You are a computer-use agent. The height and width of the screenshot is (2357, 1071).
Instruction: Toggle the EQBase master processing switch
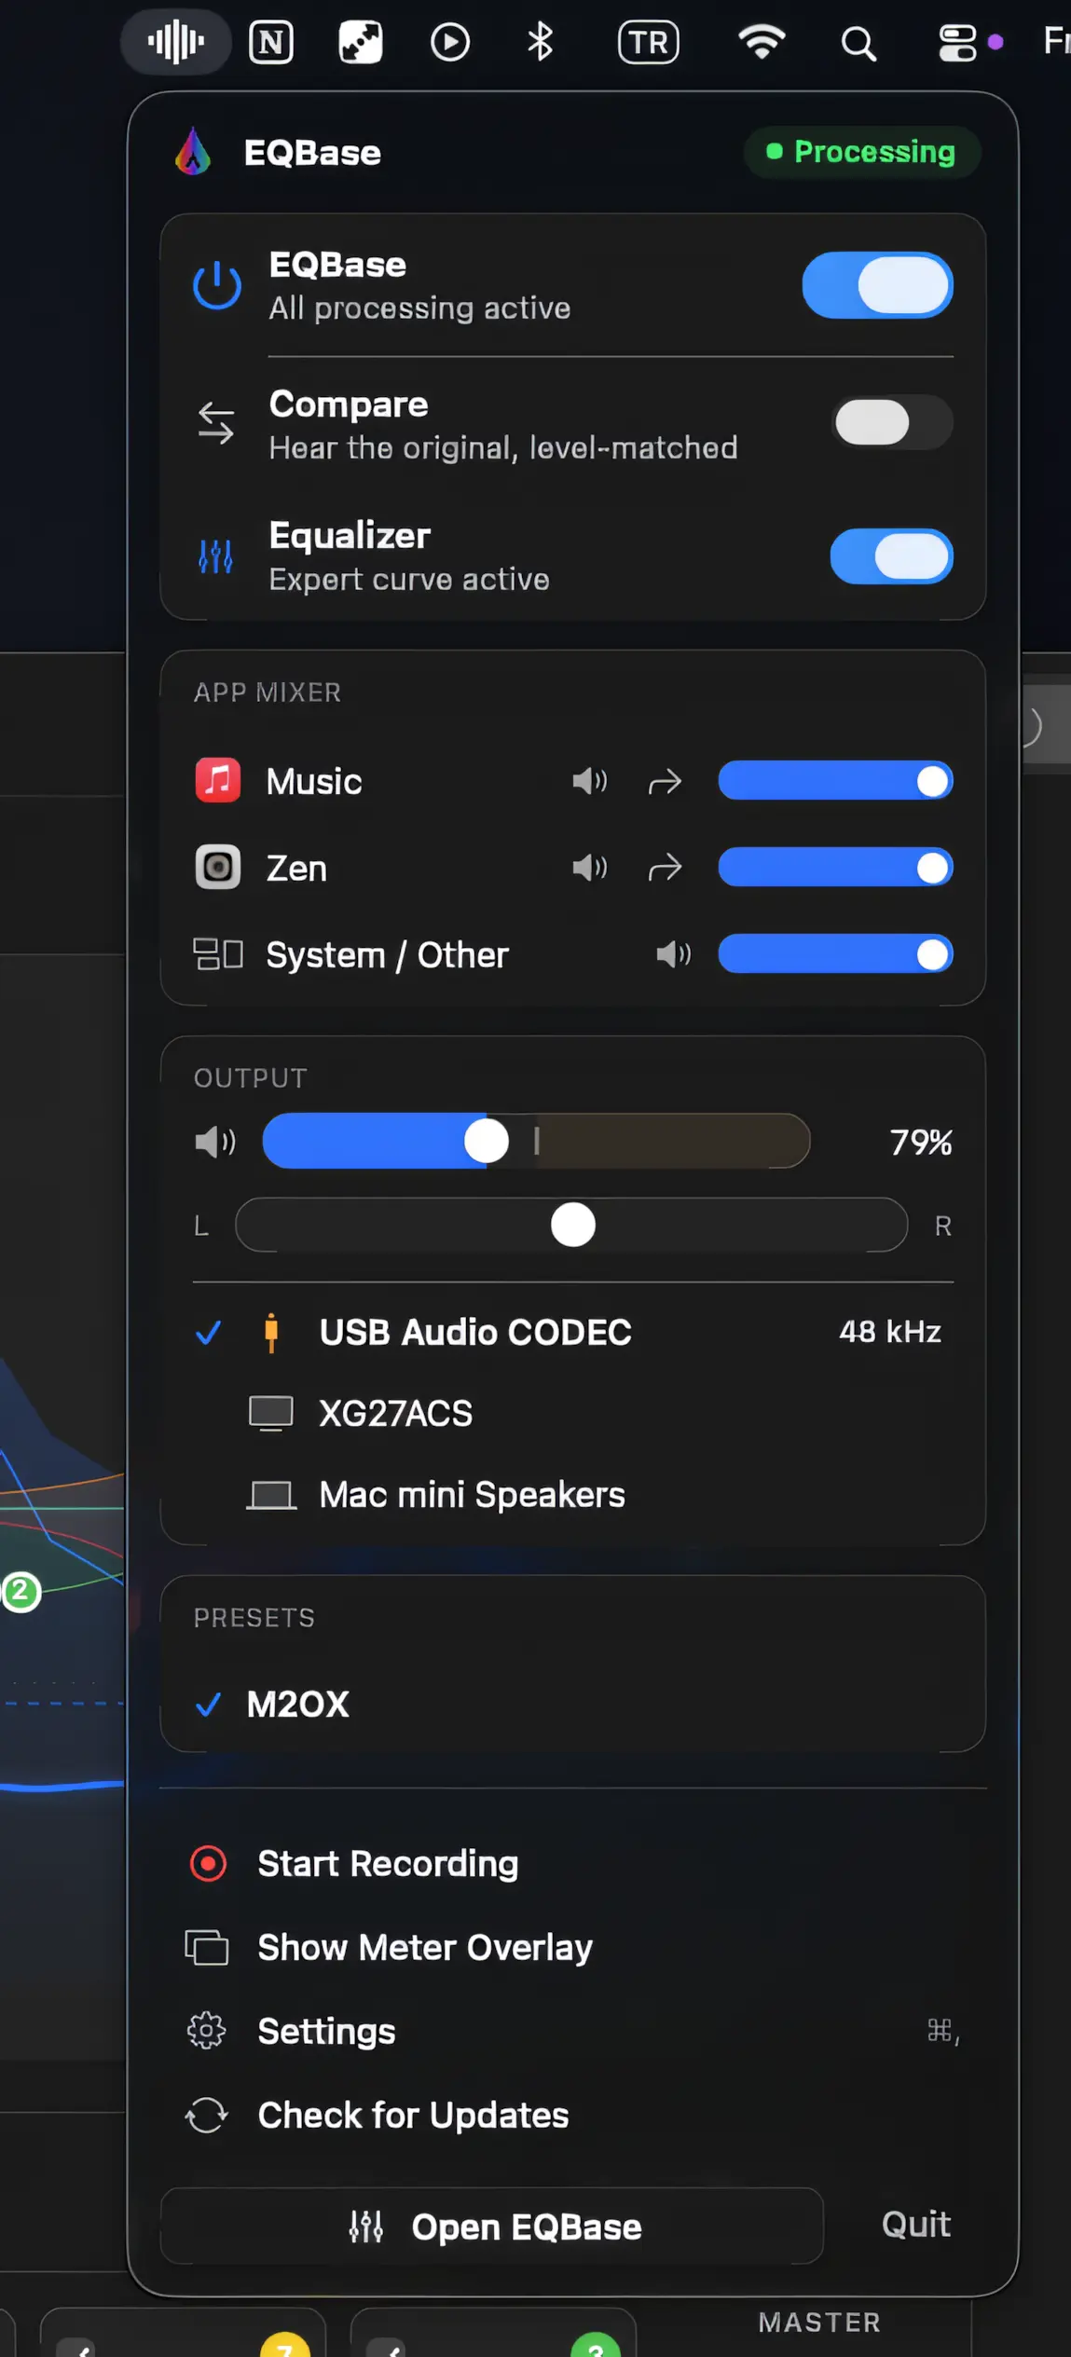877,285
